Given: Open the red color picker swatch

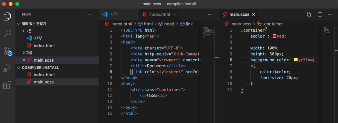Looking at the screenshot, I should 274,36.
